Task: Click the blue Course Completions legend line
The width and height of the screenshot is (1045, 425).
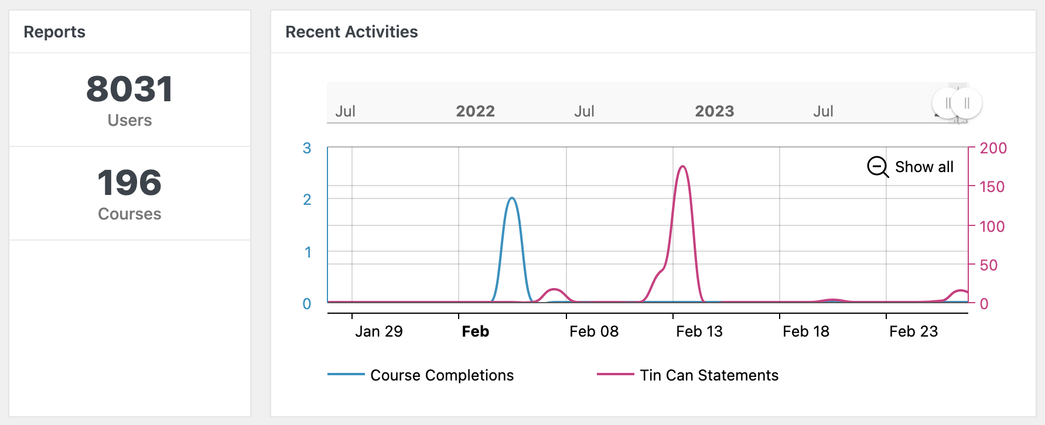Action: click(x=346, y=374)
